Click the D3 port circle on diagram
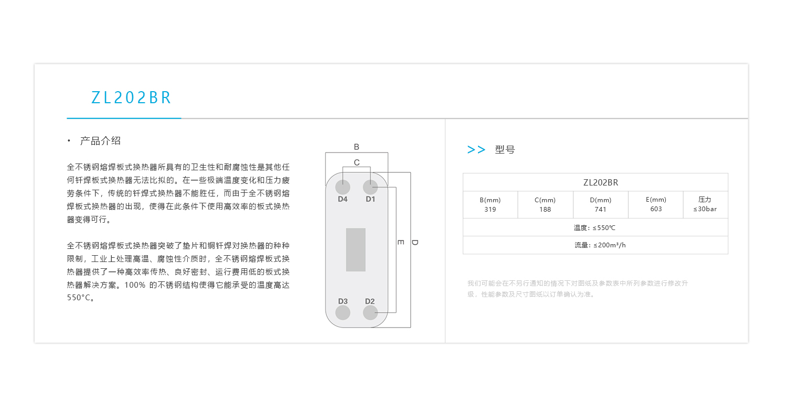The height and width of the screenshot is (393, 787). (343, 313)
